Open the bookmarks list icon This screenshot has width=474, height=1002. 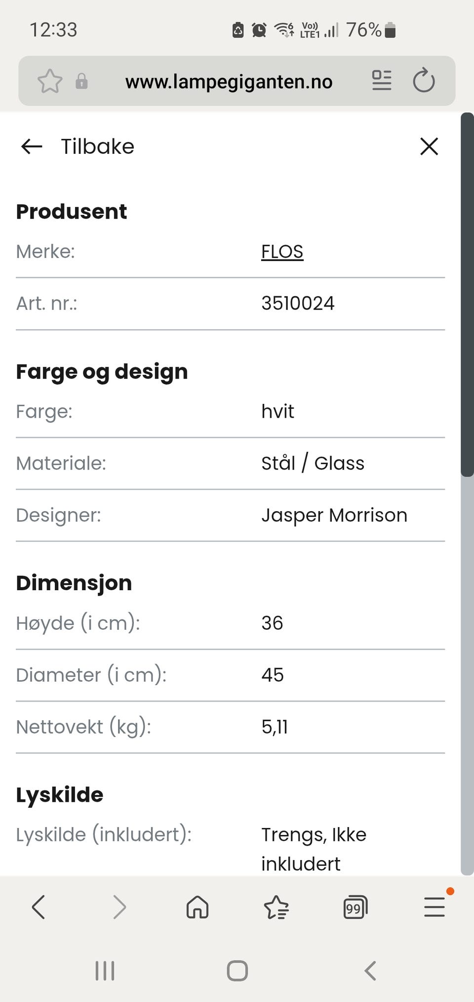point(276,907)
